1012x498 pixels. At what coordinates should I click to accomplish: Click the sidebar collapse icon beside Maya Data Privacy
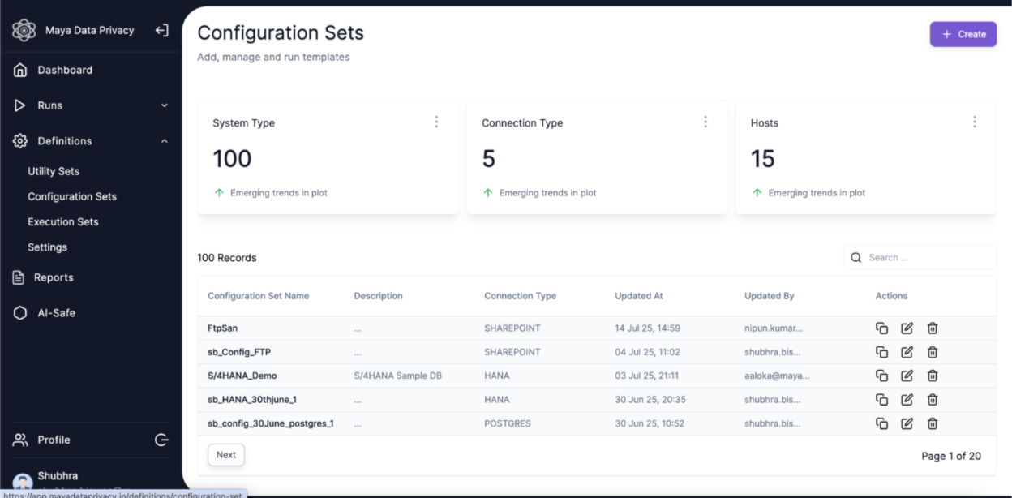pyautogui.click(x=162, y=31)
